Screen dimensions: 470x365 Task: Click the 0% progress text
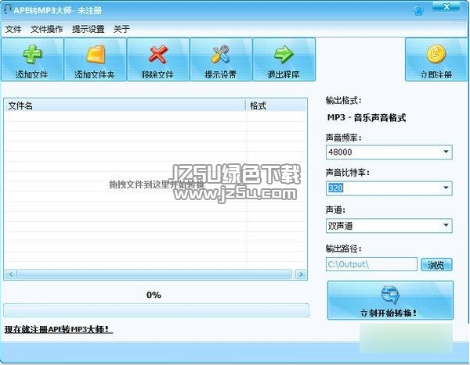(x=154, y=295)
